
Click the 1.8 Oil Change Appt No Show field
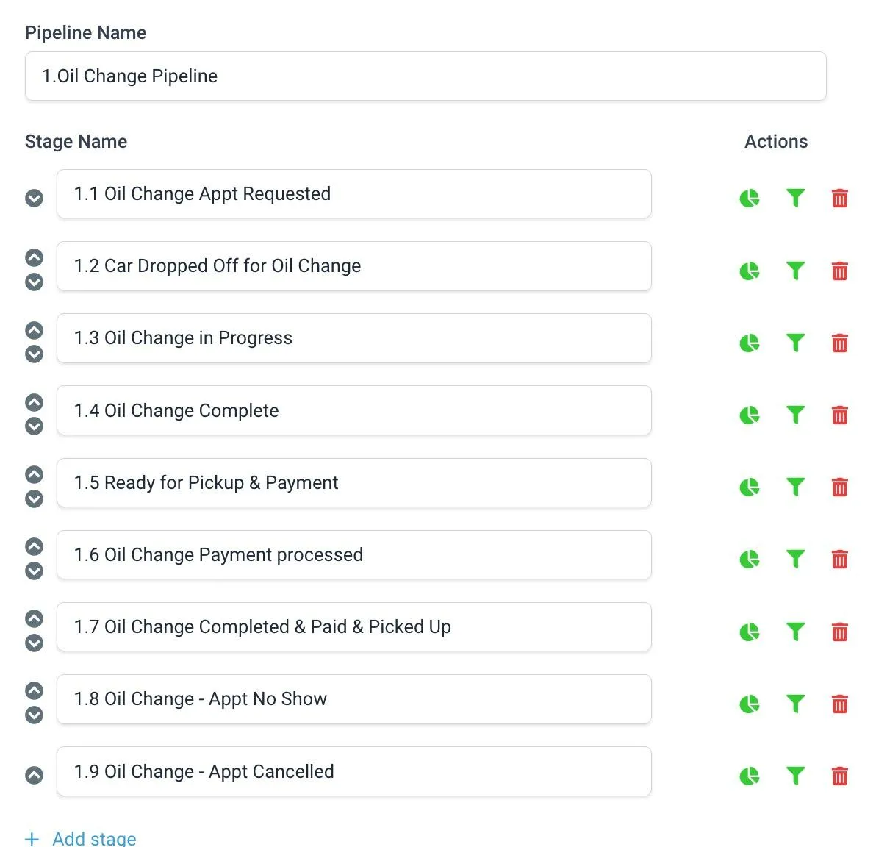tap(353, 699)
